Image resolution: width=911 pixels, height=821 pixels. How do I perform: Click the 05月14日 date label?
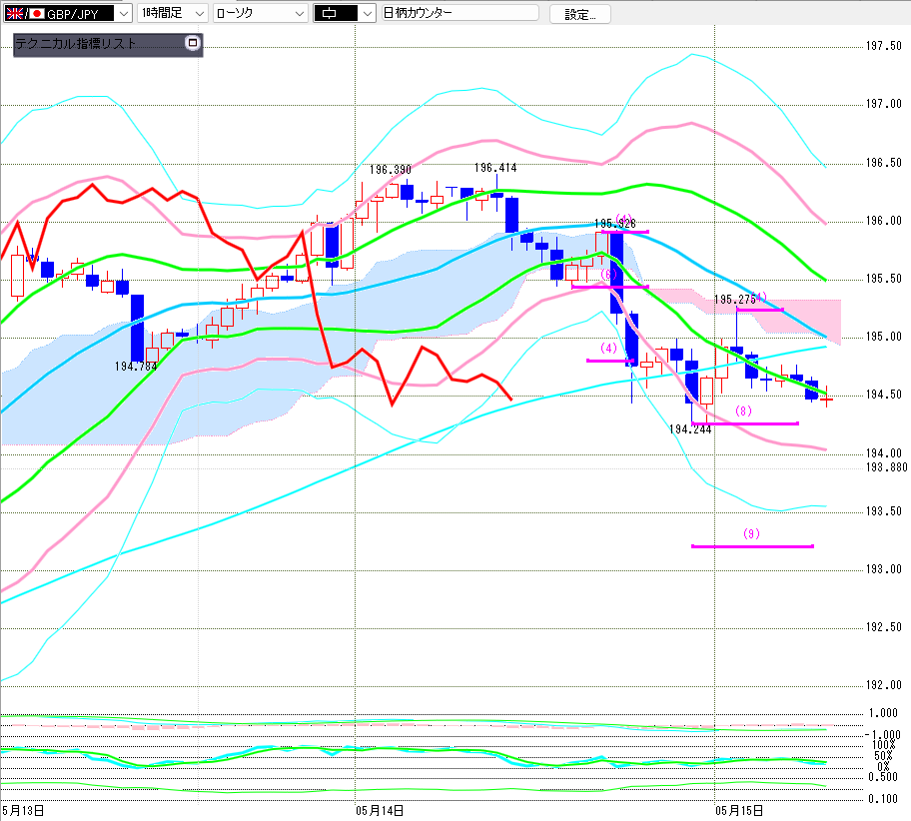coord(380,811)
